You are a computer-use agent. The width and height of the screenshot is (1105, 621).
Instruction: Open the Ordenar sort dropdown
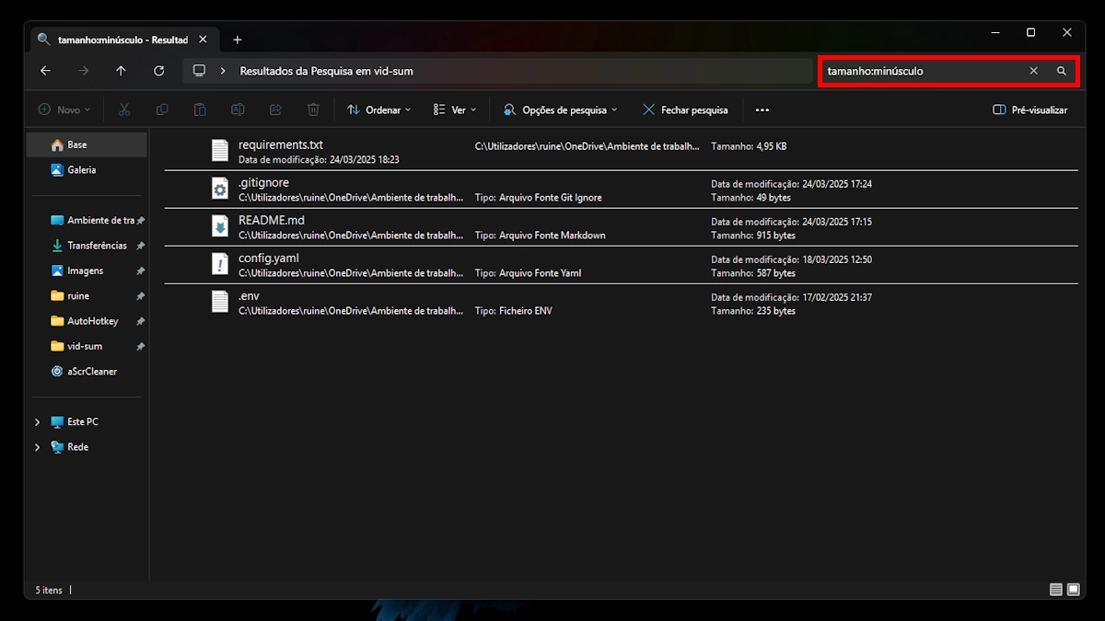[379, 109]
